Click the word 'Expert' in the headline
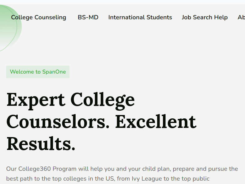 click(x=36, y=99)
